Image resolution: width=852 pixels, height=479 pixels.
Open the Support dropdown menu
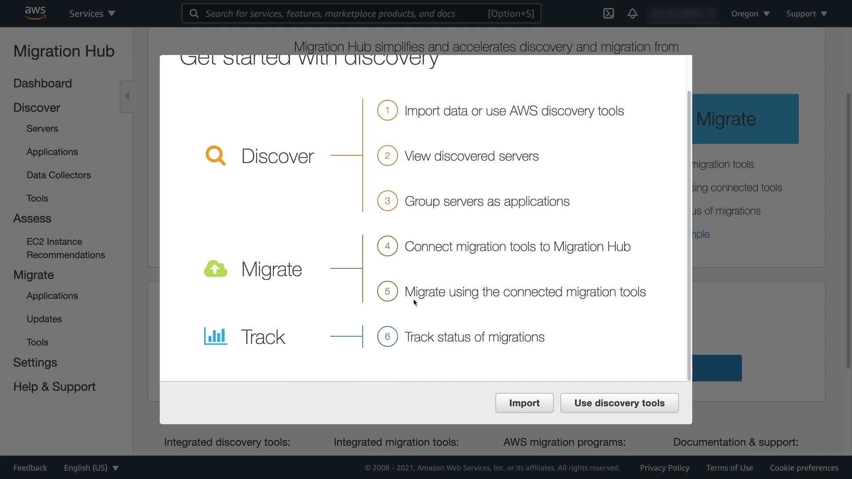pos(806,14)
